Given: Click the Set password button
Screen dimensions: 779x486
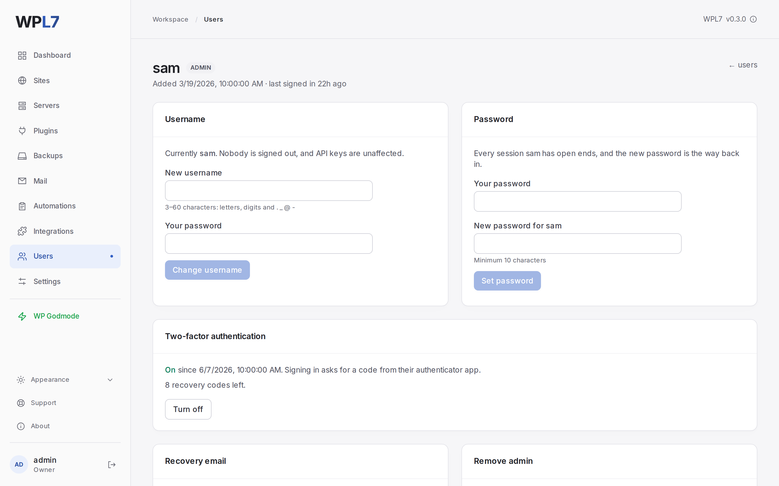Looking at the screenshot, I should (507, 281).
